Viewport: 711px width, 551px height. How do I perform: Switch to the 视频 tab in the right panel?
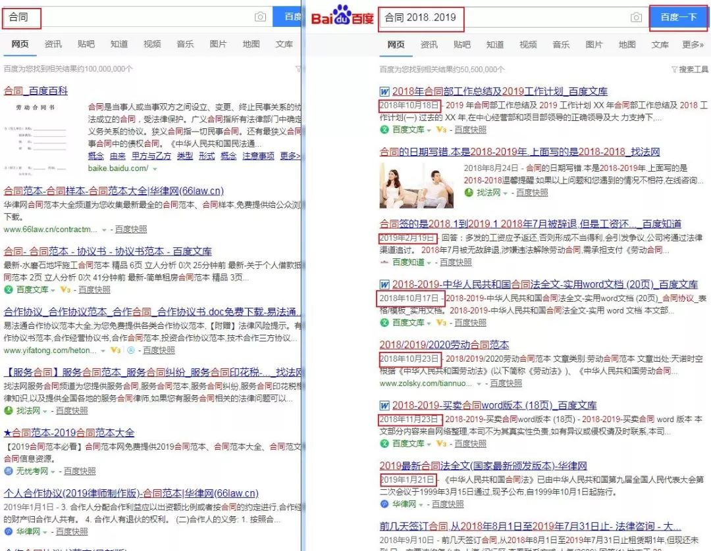[x=528, y=44]
